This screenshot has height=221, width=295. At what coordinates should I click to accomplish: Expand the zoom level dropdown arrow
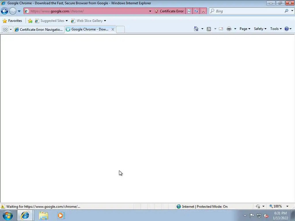point(287,206)
